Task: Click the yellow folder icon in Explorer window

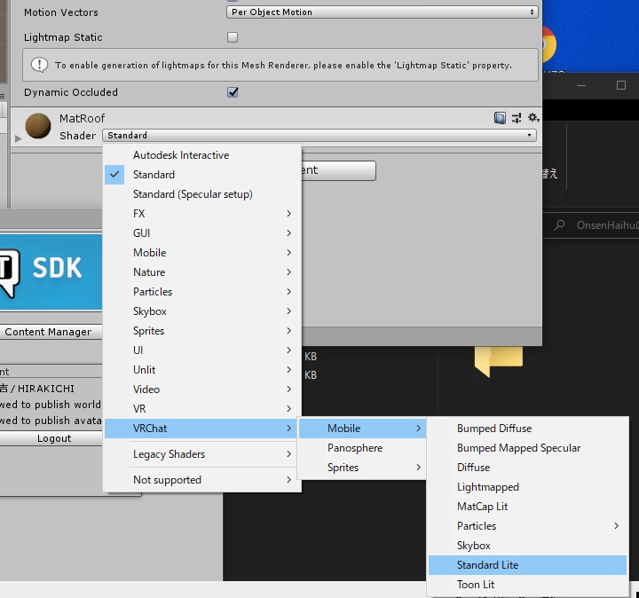Action: [499, 361]
